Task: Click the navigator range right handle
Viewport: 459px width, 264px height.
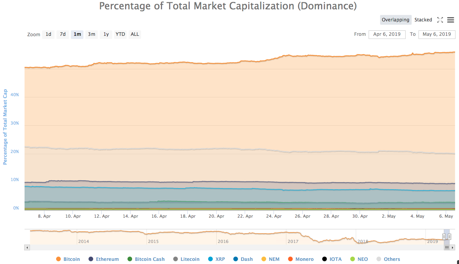Action: point(449,237)
